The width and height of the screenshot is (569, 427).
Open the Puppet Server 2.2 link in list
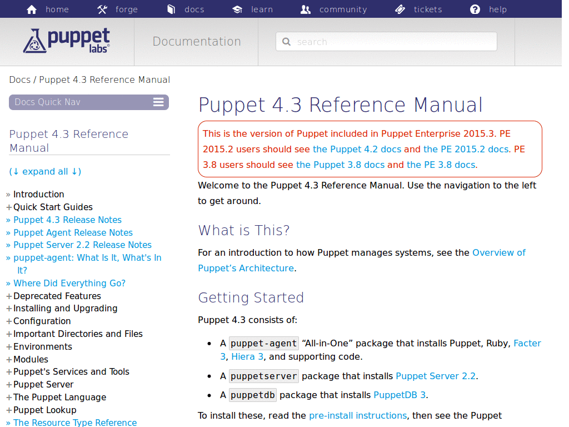436,376
